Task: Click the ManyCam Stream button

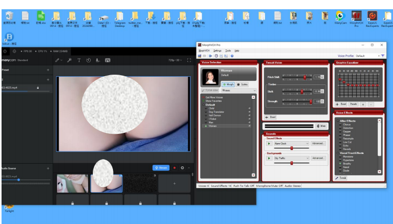Action: tap(161, 168)
